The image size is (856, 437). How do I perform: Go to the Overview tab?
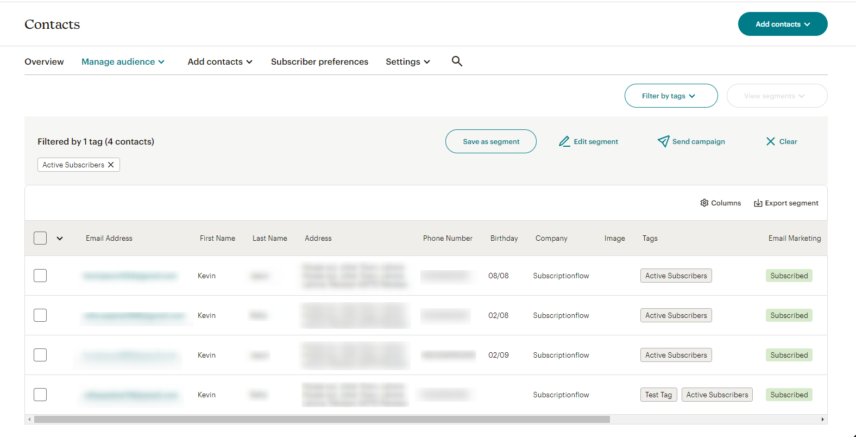tap(44, 61)
